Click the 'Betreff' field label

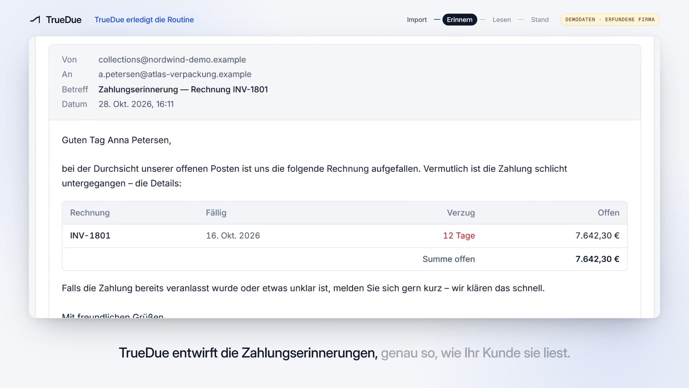[x=75, y=89]
